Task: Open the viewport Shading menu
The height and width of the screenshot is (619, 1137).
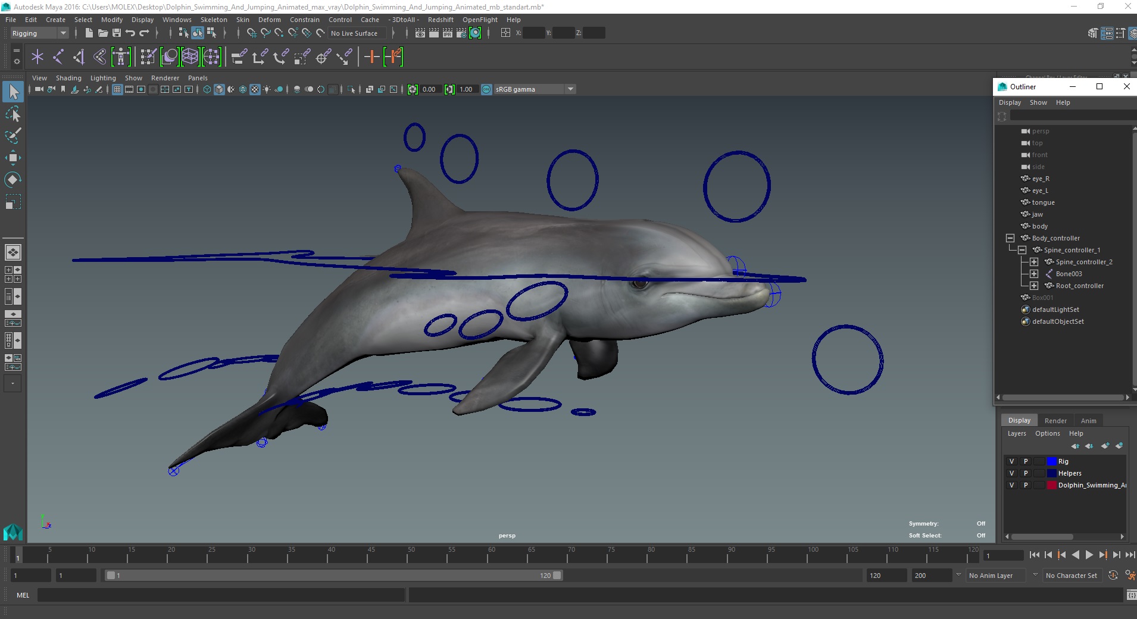Action: coord(68,78)
